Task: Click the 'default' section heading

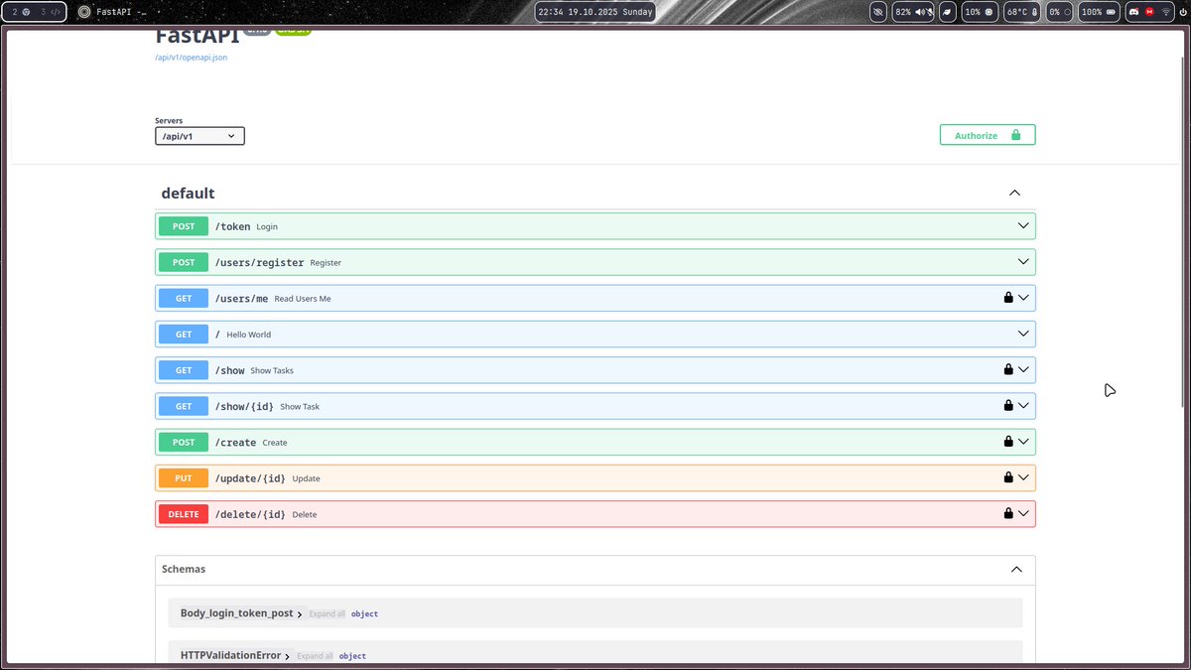Action: (188, 193)
